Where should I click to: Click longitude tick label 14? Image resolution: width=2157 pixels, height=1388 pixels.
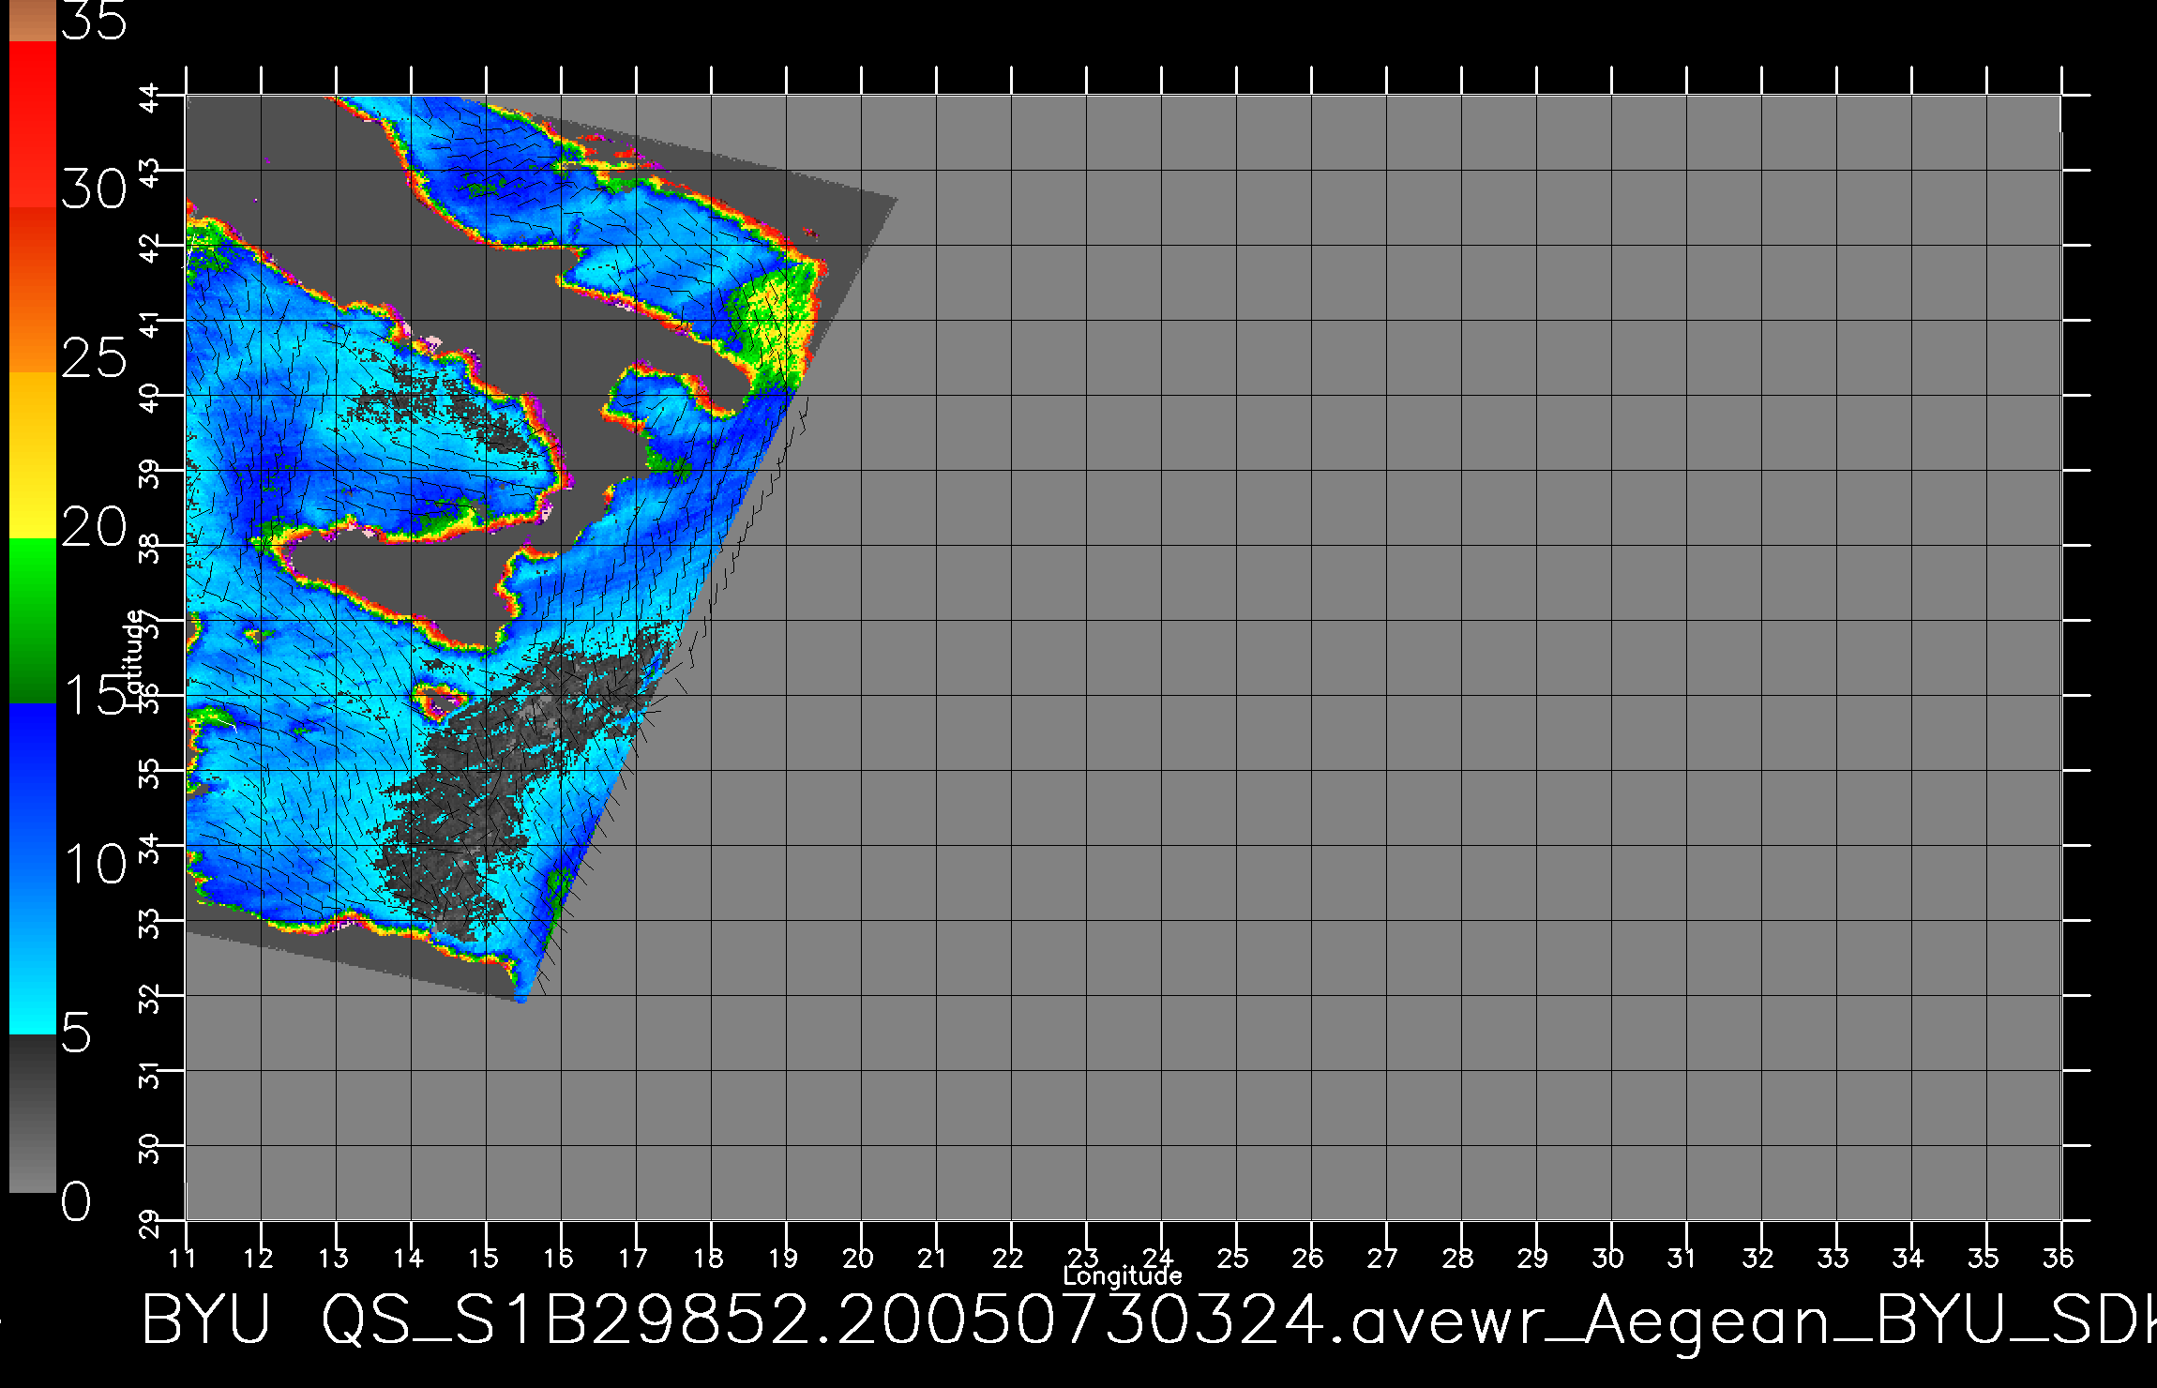click(408, 1258)
